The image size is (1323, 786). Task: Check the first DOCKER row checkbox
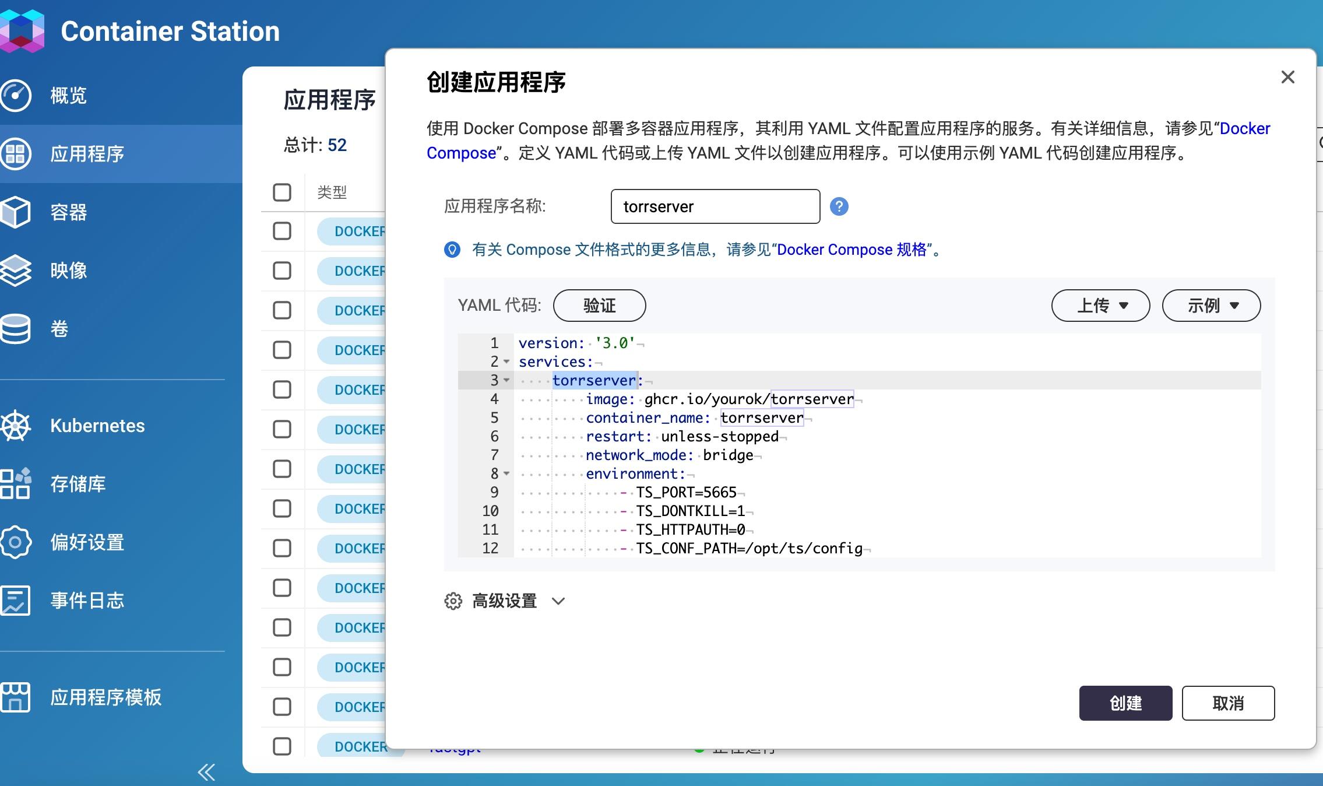click(x=282, y=231)
